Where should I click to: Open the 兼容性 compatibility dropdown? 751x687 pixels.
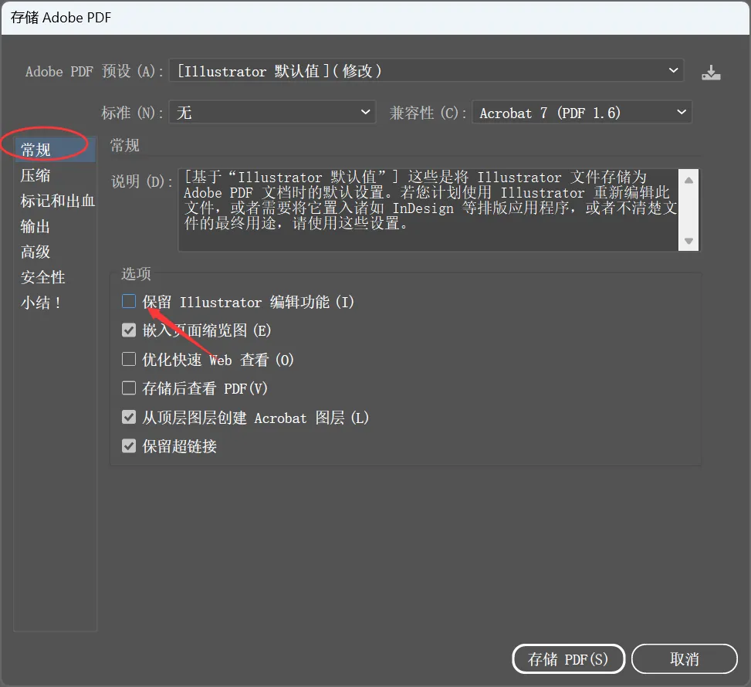click(582, 113)
